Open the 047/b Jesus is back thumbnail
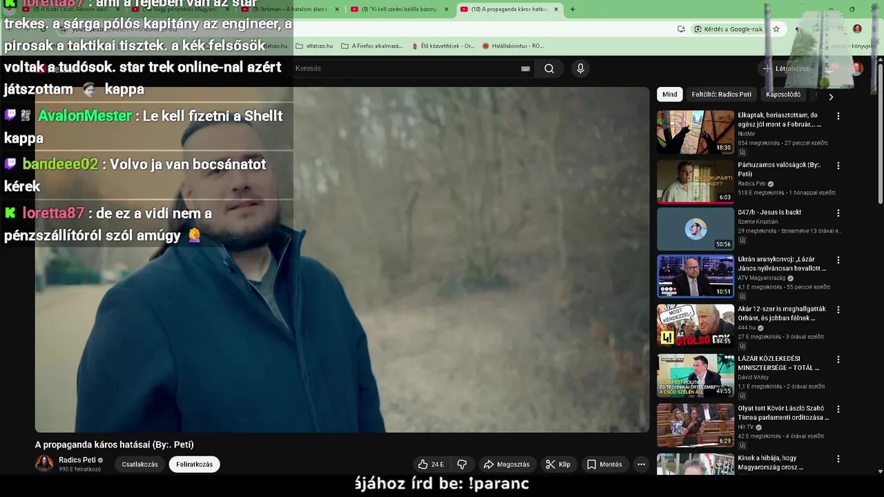Image resolution: width=884 pixels, height=497 pixels. [x=695, y=229]
